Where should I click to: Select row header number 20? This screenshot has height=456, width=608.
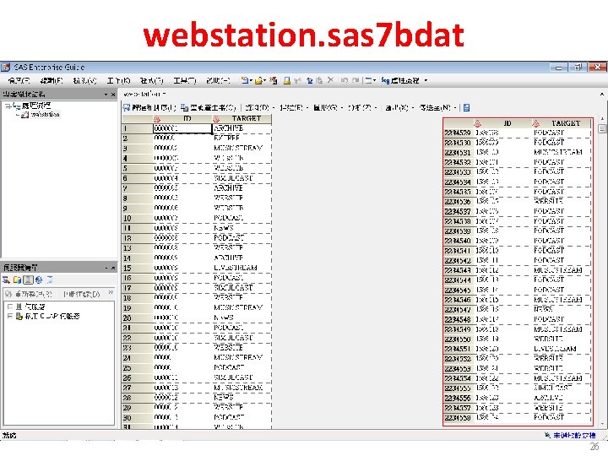[x=138, y=318]
